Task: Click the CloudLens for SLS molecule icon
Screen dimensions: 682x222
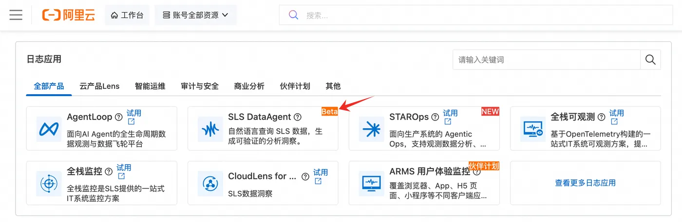Action: (210, 184)
